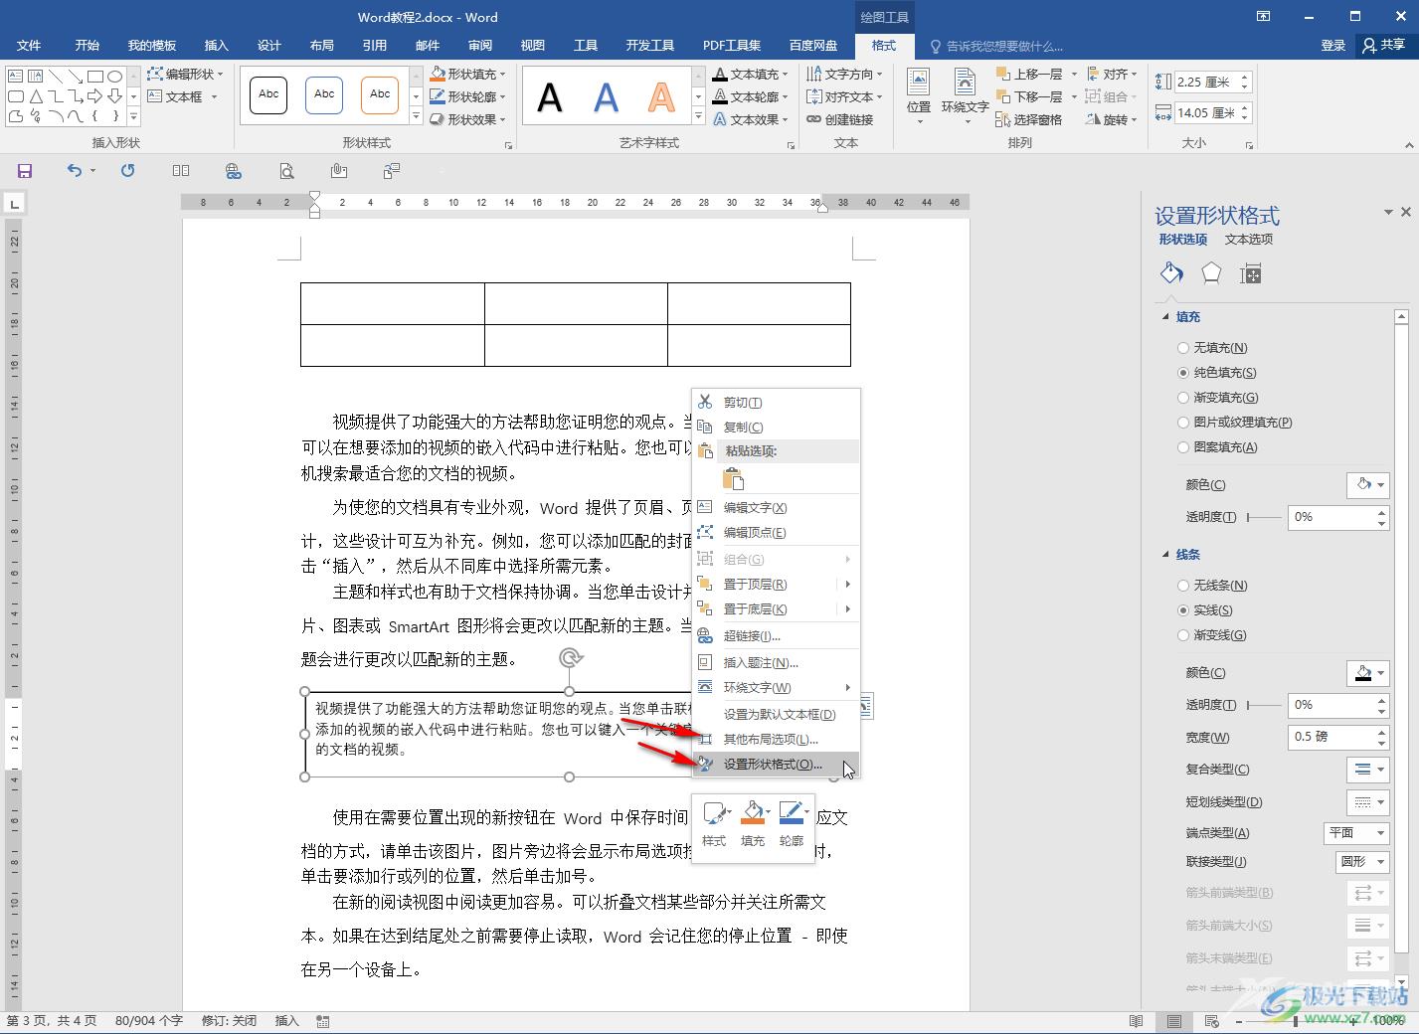The image size is (1419, 1034).
Task: Select No Line radio option
Action: [1212, 586]
